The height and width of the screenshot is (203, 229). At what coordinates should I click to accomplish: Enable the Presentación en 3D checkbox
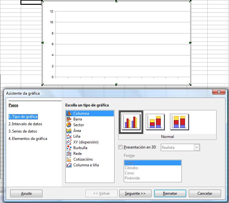click(120, 147)
